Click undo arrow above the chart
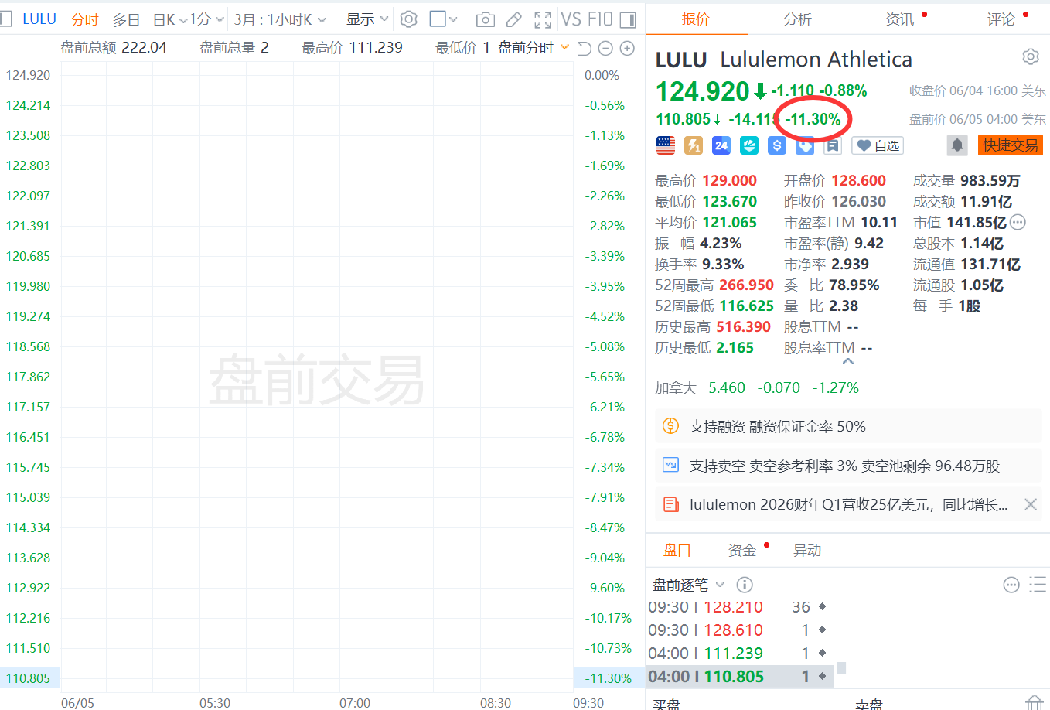 (585, 48)
